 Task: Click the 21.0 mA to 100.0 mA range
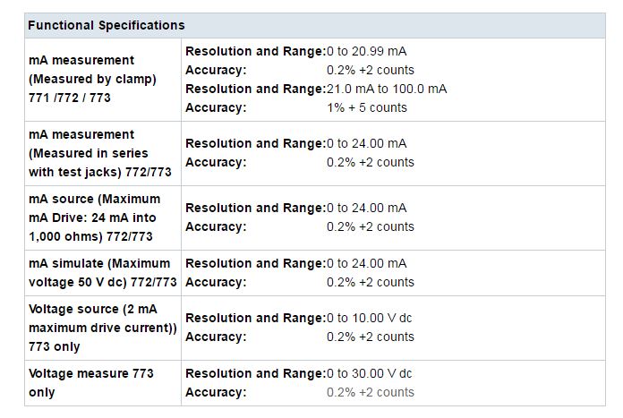[387, 89]
